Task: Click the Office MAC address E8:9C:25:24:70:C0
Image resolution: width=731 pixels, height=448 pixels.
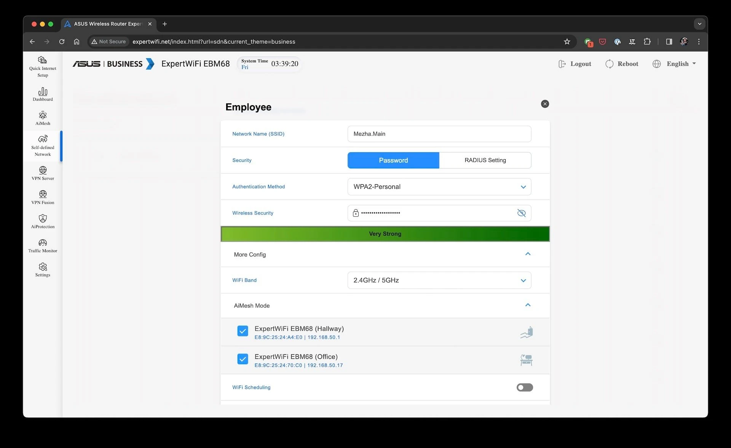Action: (x=278, y=365)
